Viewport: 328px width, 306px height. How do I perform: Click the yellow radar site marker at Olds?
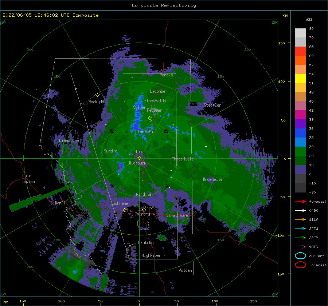pos(139,158)
